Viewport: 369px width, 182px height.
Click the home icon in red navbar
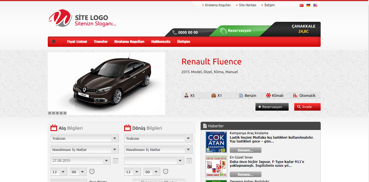tap(54, 41)
